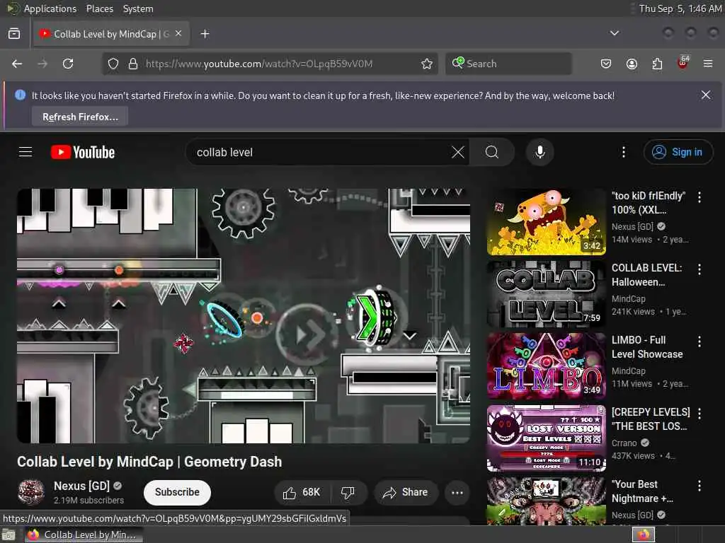Start voice search with microphone icon
The height and width of the screenshot is (543, 725).
[540, 152]
